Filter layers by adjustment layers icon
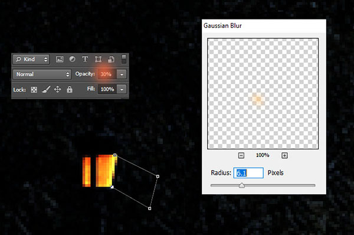This screenshot has width=354, height=235. pos(72,59)
